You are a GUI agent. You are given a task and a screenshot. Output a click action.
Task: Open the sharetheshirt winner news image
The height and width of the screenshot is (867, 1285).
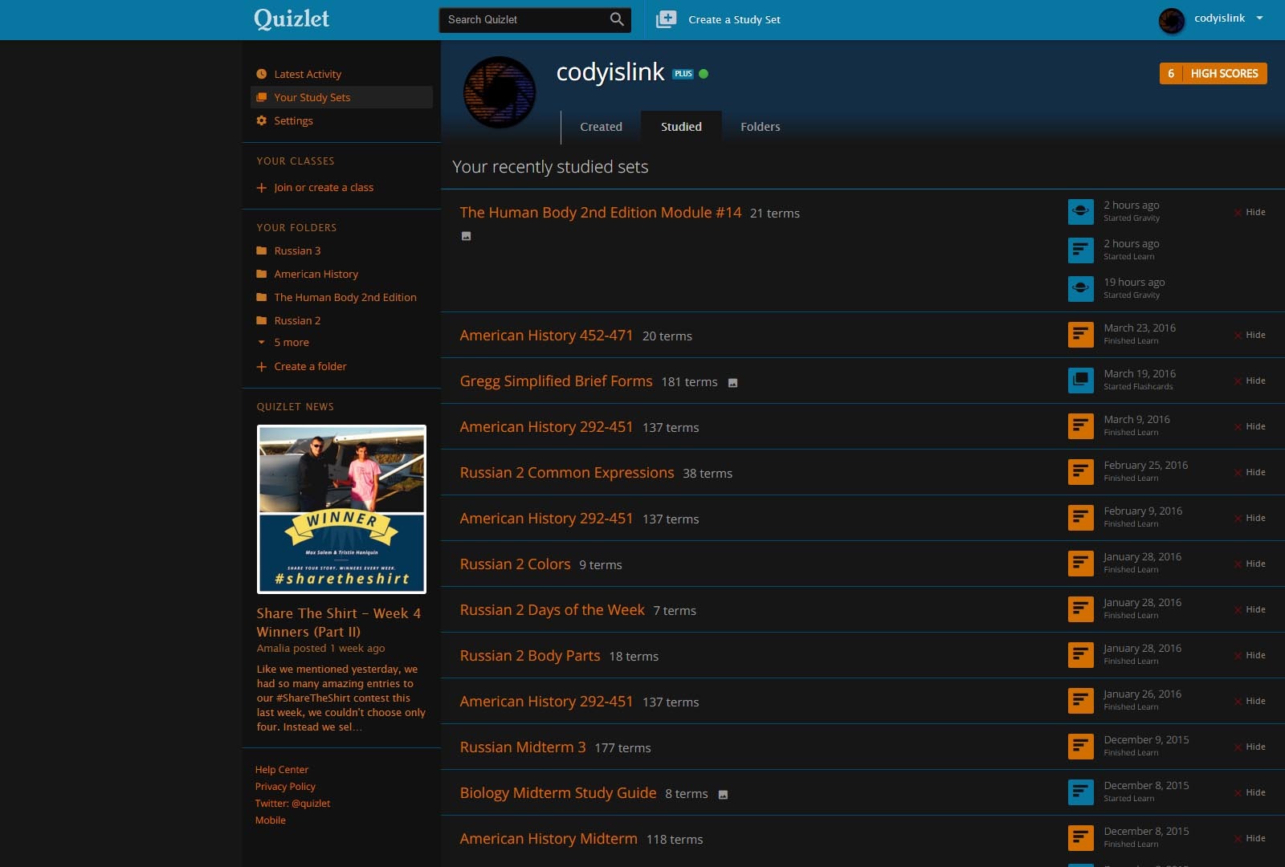341,509
